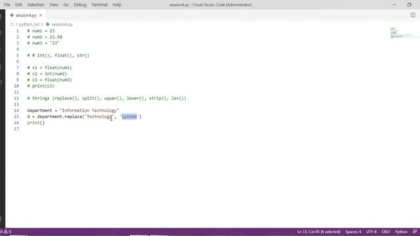The width and height of the screenshot is (420, 236).
Task: Click Ln 15, Col 45 status entry
Action: [318, 231]
